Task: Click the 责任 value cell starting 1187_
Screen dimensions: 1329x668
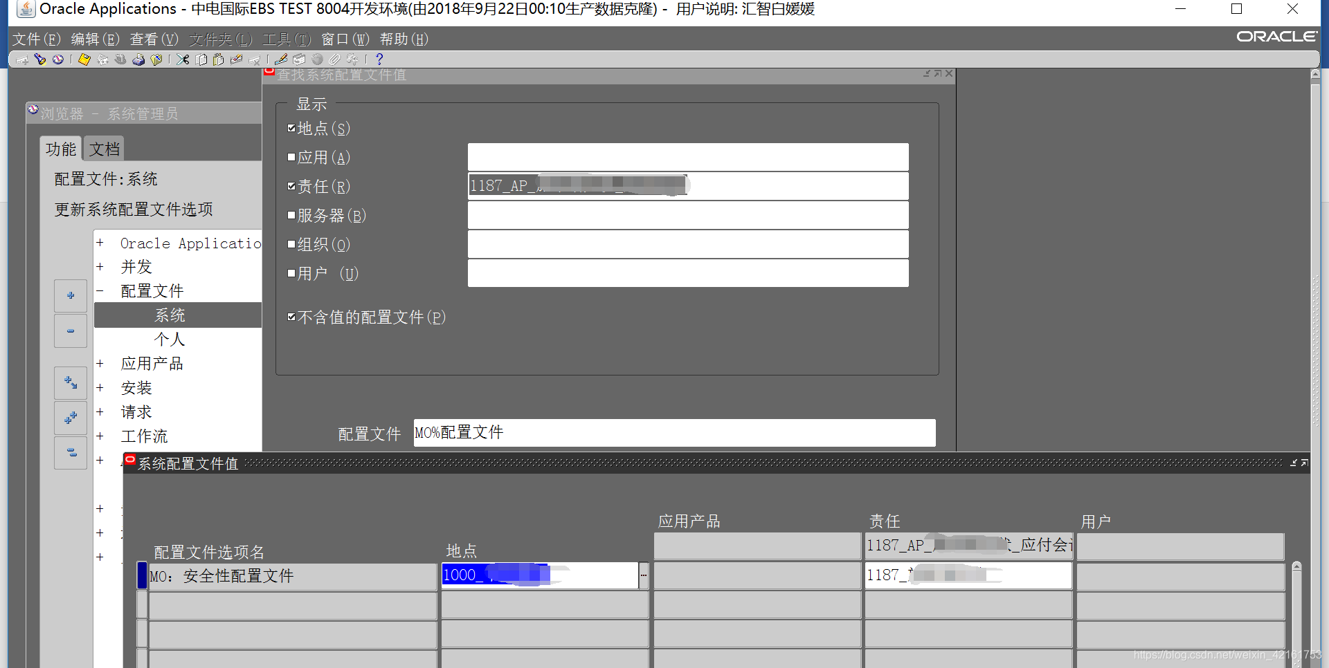Action: [968, 575]
